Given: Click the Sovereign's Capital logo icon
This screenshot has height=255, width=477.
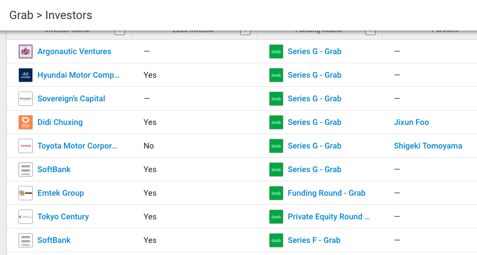Looking at the screenshot, I should point(25,99).
